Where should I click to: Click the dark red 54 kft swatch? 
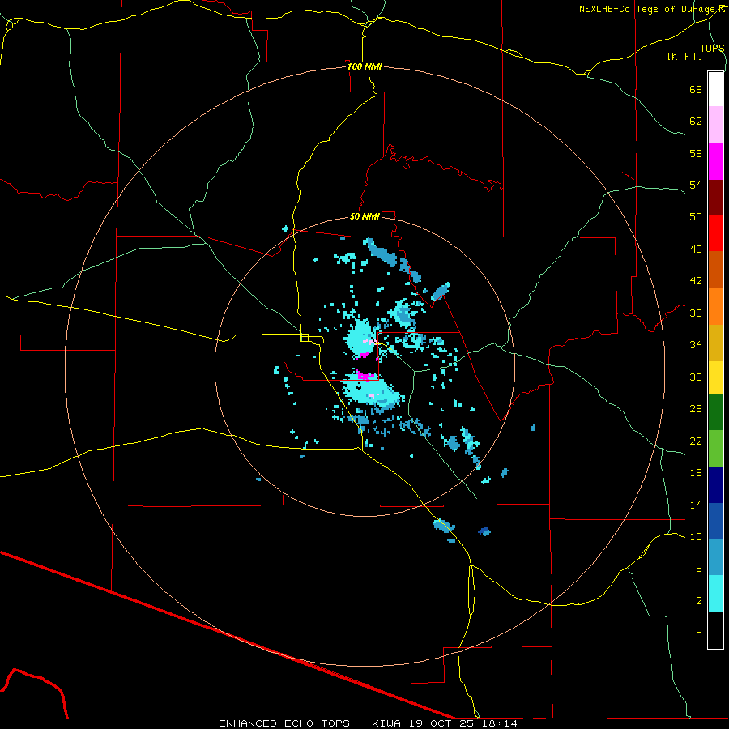715,198
